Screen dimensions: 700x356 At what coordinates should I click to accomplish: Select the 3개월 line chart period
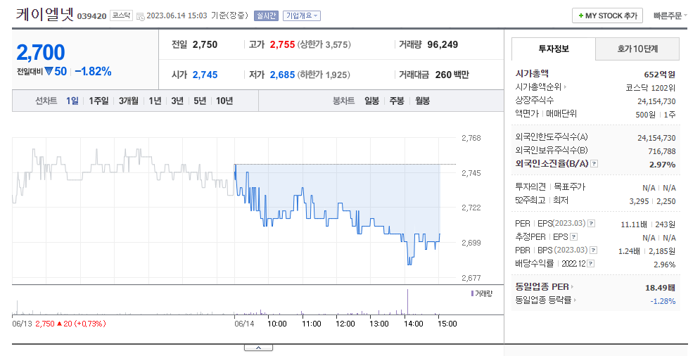coord(129,101)
